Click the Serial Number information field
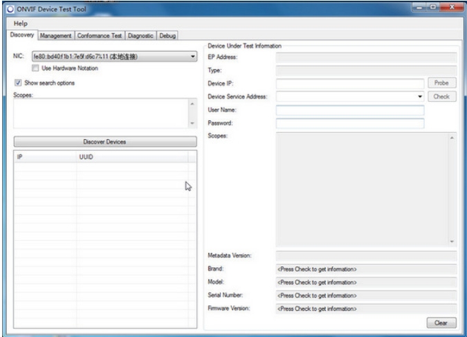The image size is (467, 337). point(366,295)
